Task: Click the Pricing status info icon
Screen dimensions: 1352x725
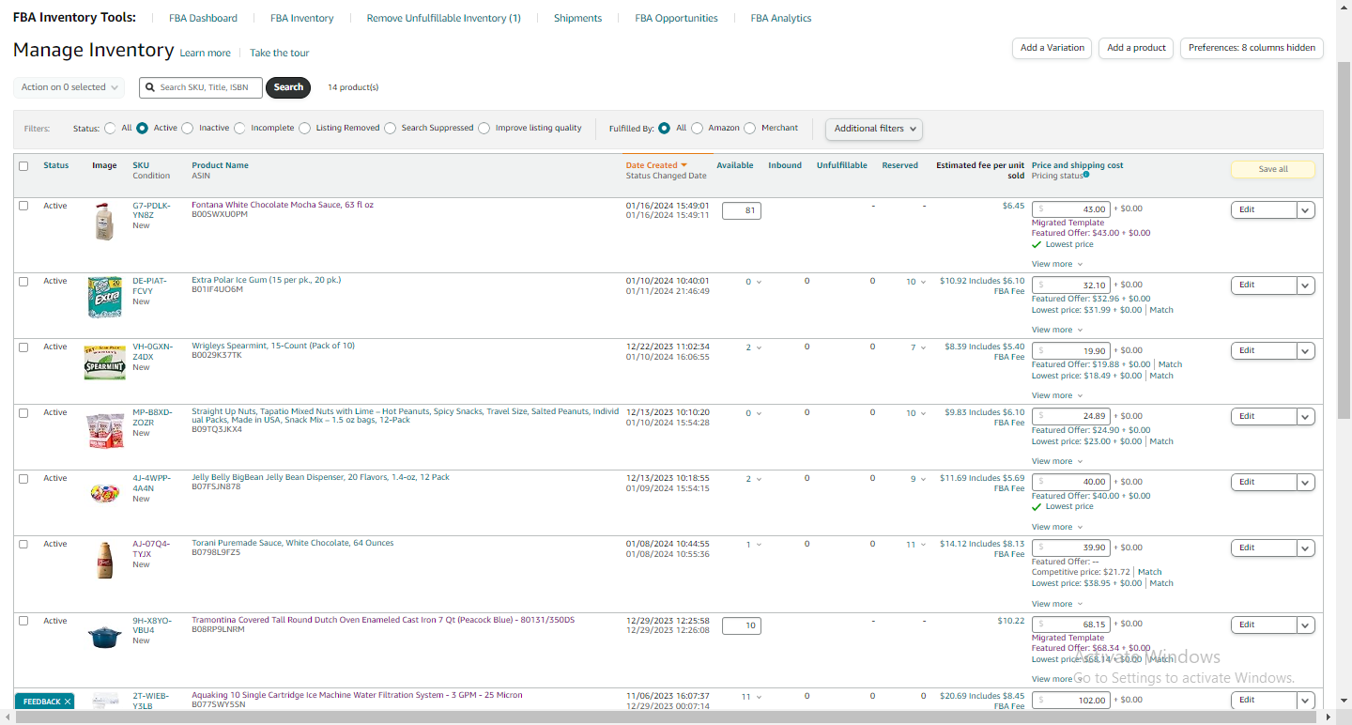Action: pyautogui.click(x=1086, y=175)
